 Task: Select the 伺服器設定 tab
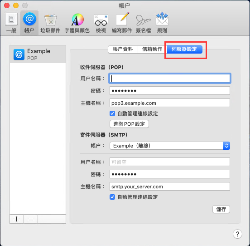pyautogui.click(x=185, y=49)
